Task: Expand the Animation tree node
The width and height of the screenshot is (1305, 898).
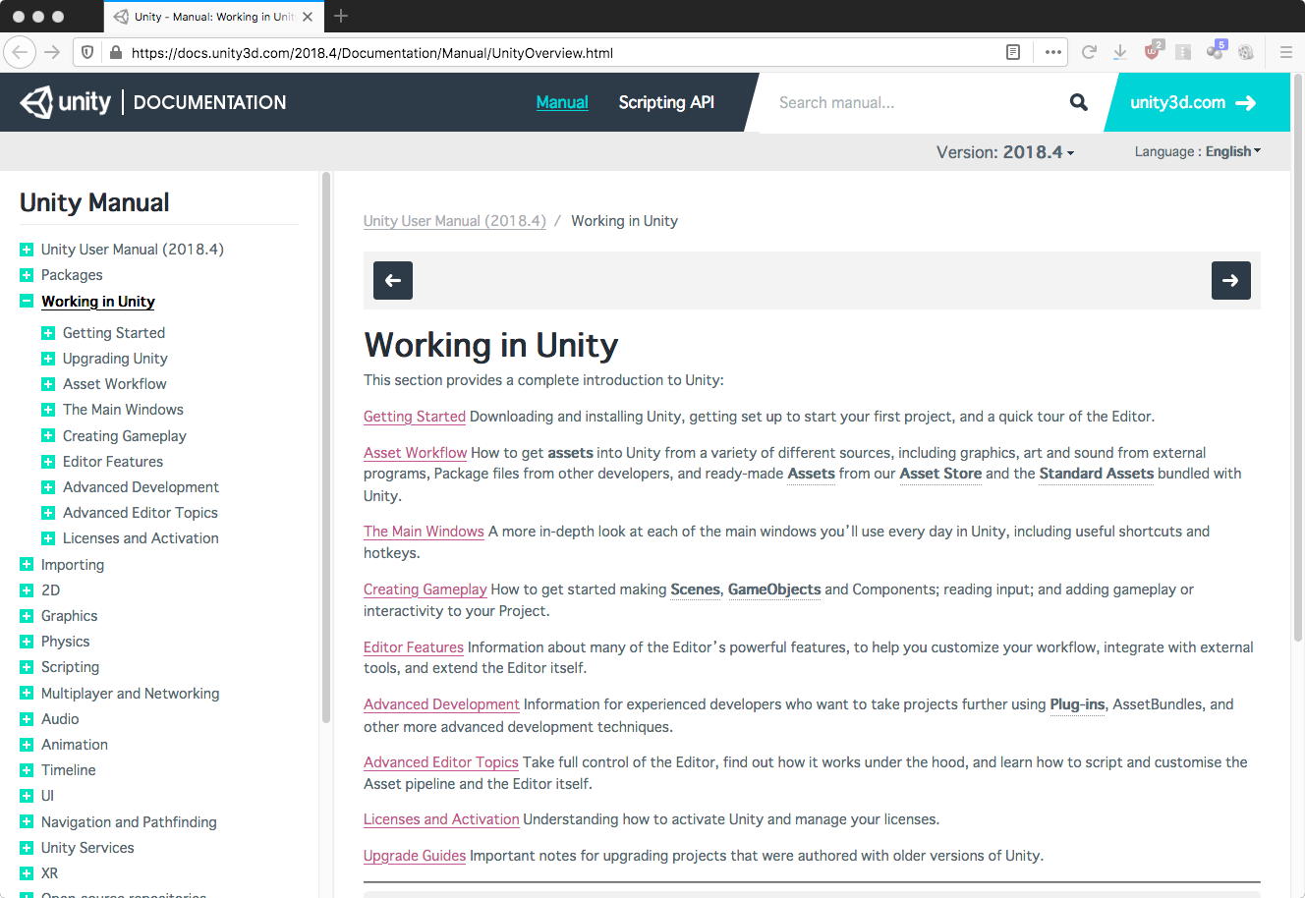Action: (27, 745)
